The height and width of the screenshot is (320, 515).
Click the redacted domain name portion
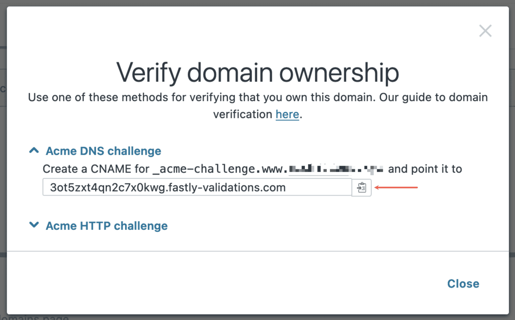pos(335,169)
